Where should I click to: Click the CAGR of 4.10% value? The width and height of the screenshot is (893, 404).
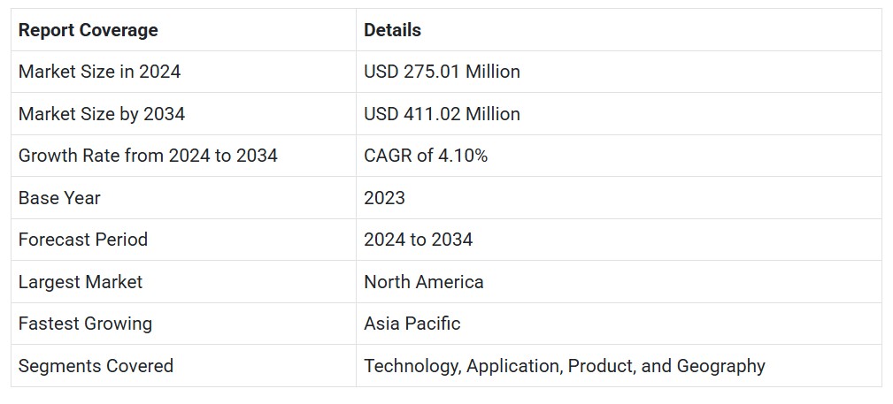click(x=426, y=156)
